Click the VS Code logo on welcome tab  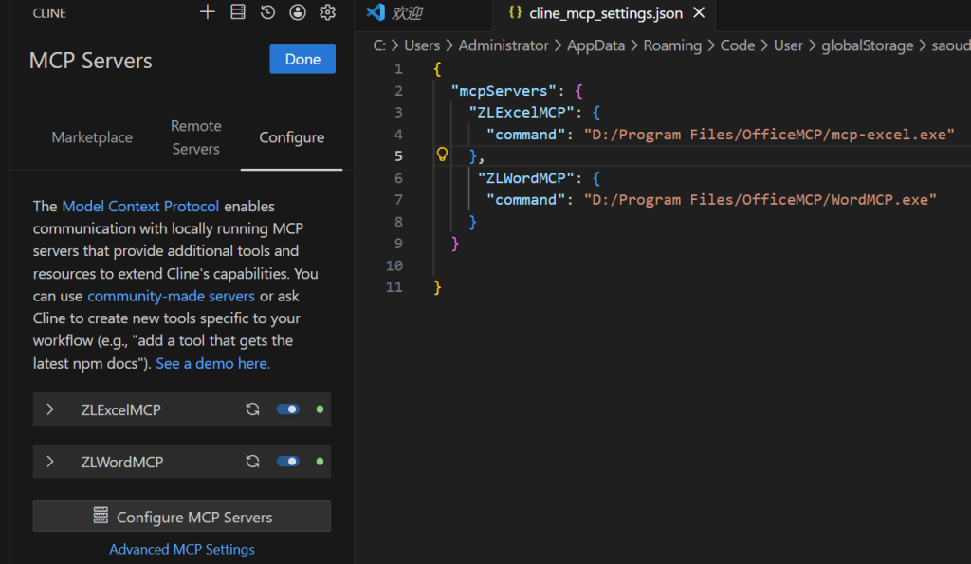coord(376,12)
